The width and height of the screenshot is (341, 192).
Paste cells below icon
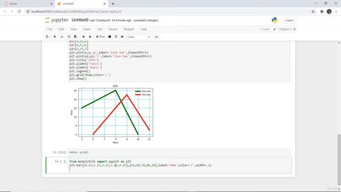(x=76, y=37)
